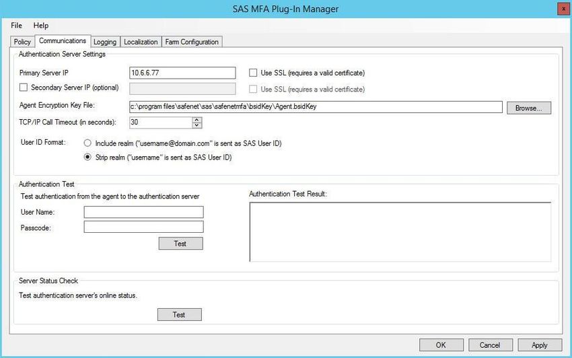
Task: Click the User Name input field
Action: pos(144,212)
